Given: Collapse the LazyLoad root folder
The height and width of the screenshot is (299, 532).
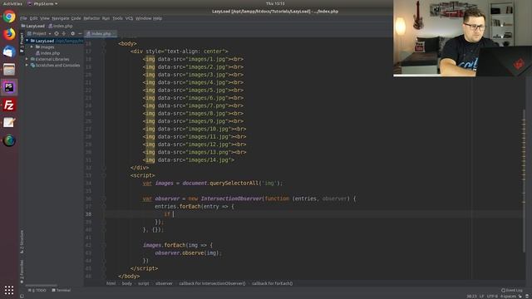Looking at the screenshot, I should [27, 41].
